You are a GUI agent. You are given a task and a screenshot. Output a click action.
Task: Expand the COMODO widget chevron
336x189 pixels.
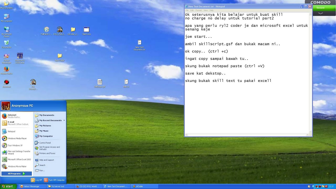(321, 13)
